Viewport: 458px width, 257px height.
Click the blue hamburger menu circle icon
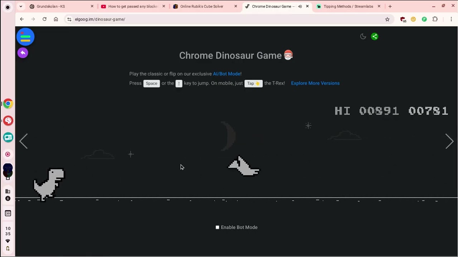pos(25,36)
